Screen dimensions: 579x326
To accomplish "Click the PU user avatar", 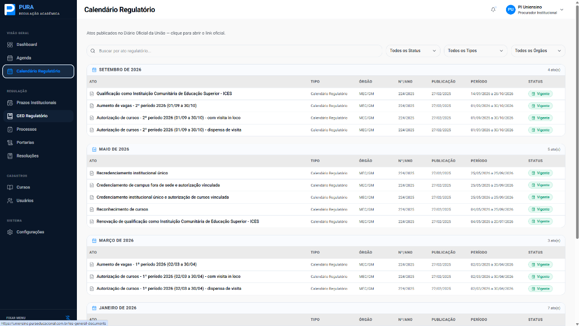I will 511,10.
